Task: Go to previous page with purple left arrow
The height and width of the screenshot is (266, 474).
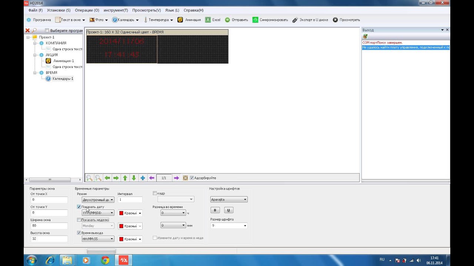Action: (x=151, y=178)
